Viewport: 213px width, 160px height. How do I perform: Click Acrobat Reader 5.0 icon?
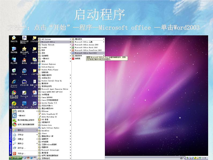(x=39, y=103)
